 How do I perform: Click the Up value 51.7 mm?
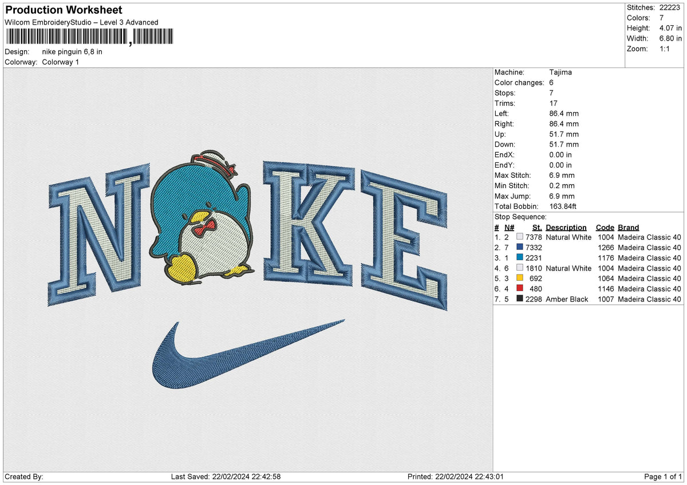[564, 134]
